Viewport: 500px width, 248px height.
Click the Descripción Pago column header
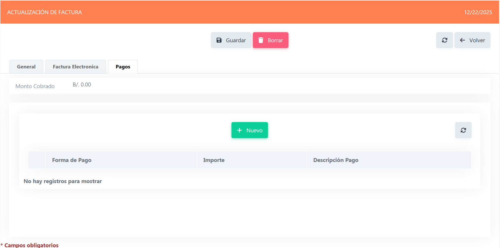(x=335, y=160)
